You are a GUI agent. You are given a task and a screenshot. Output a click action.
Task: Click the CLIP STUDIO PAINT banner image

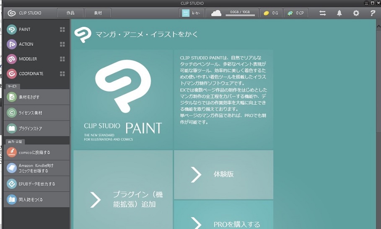123,100
